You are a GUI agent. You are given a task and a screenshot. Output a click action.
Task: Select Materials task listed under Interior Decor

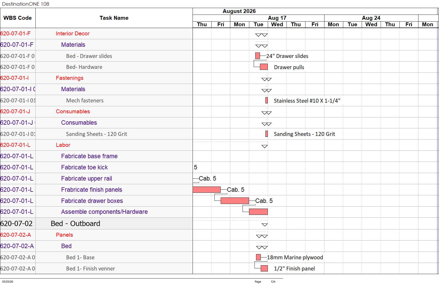click(x=73, y=45)
